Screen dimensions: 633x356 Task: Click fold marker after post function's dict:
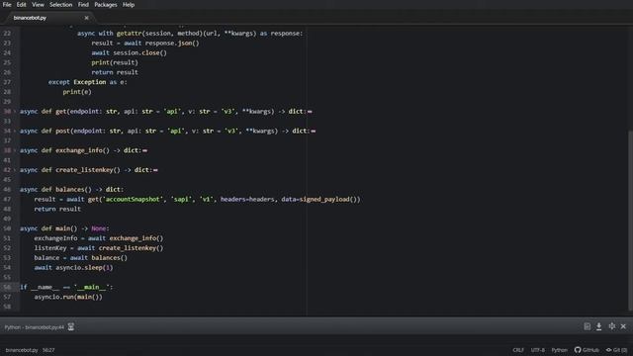pyautogui.click(x=314, y=131)
